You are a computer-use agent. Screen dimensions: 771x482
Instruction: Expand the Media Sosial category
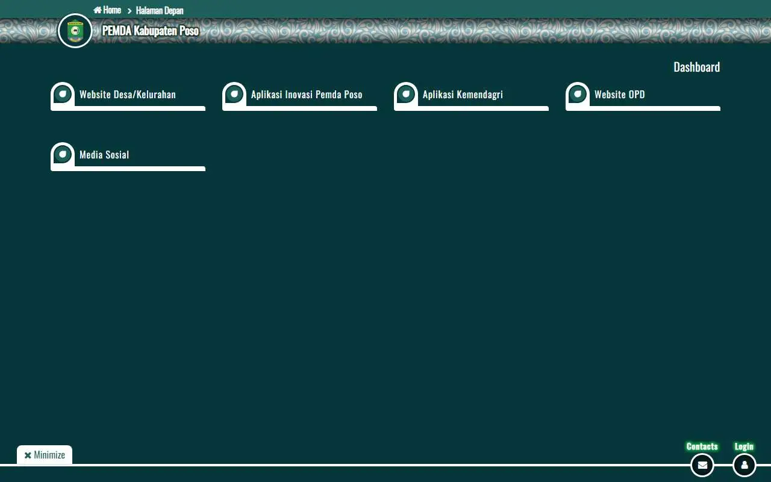tap(128, 157)
